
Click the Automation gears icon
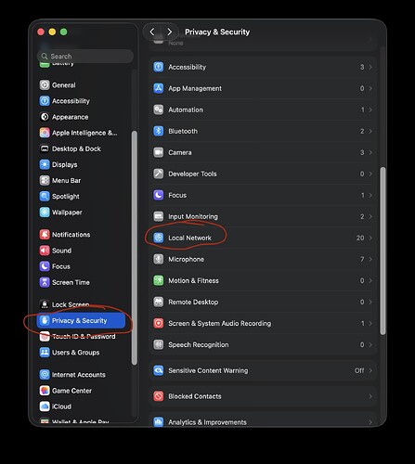[159, 110]
